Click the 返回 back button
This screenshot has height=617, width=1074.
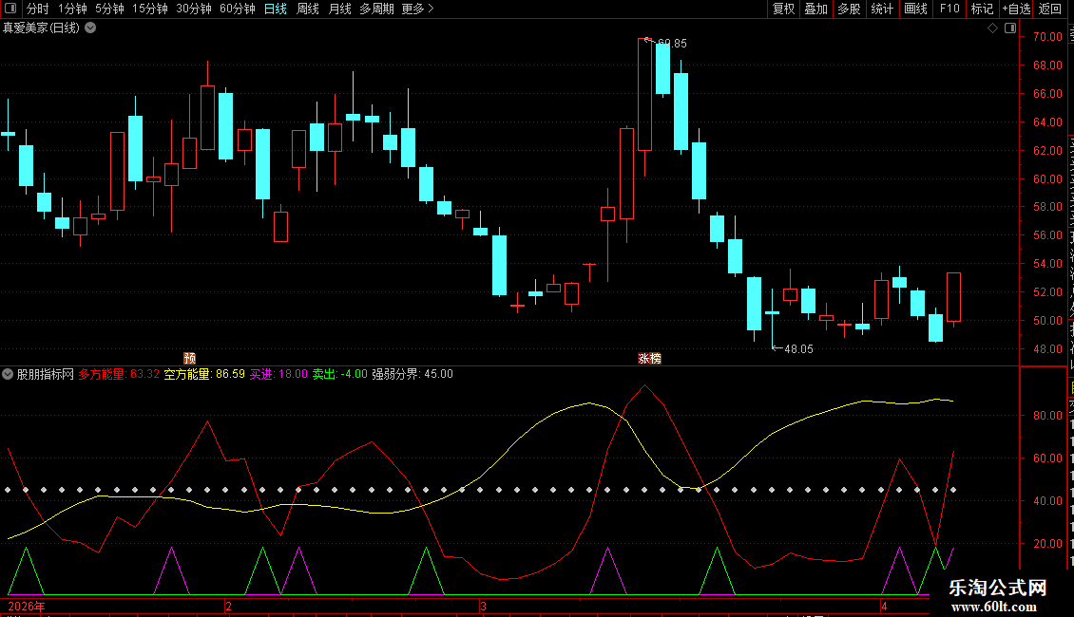1050,9
